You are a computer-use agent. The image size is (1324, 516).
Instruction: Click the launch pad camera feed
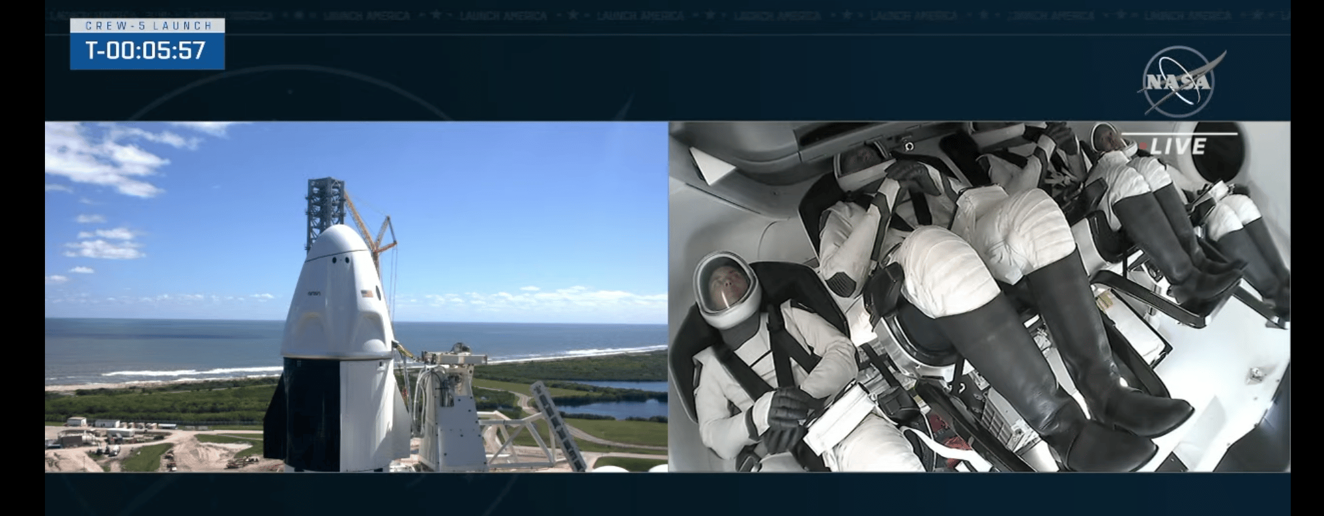[356, 296]
